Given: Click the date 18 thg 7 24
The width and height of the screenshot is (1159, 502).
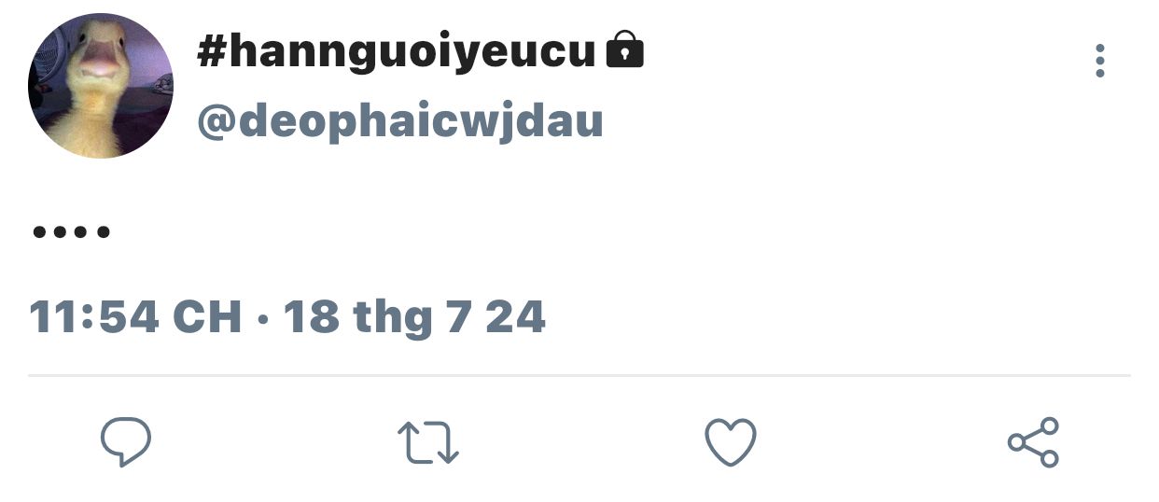Looking at the screenshot, I should (414, 317).
